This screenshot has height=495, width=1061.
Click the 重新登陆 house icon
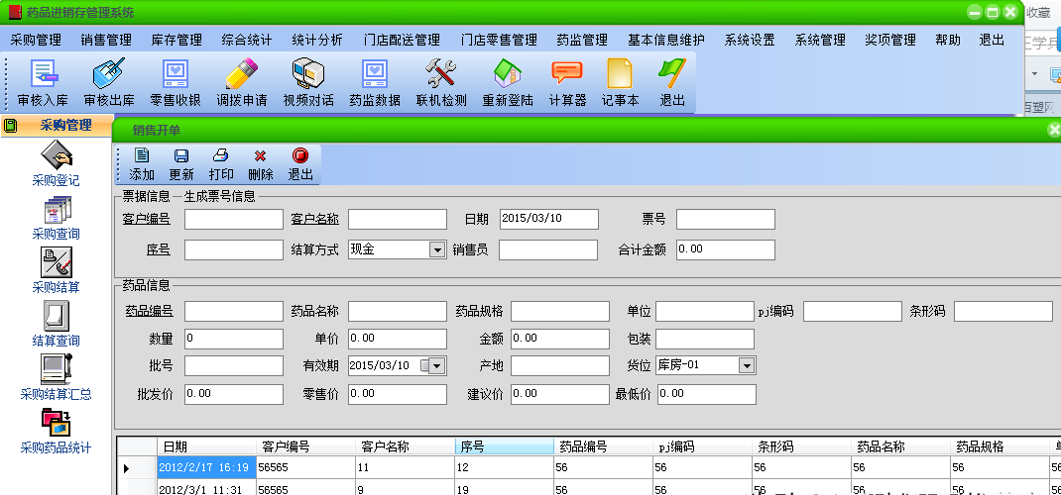508,83
